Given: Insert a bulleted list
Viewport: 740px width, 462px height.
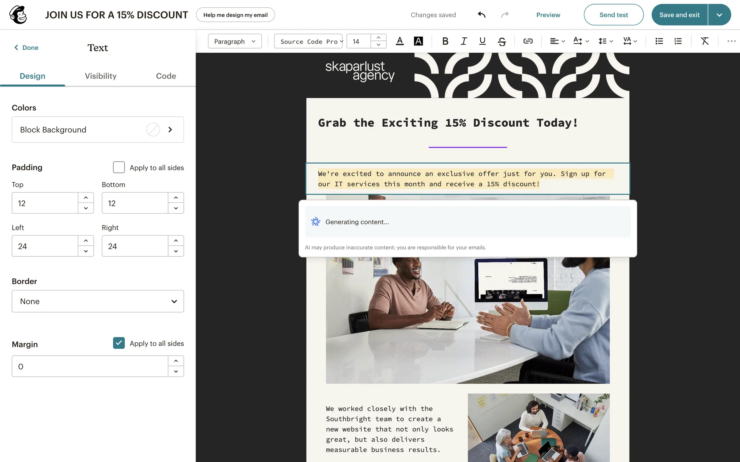Looking at the screenshot, I should (659, 41).
